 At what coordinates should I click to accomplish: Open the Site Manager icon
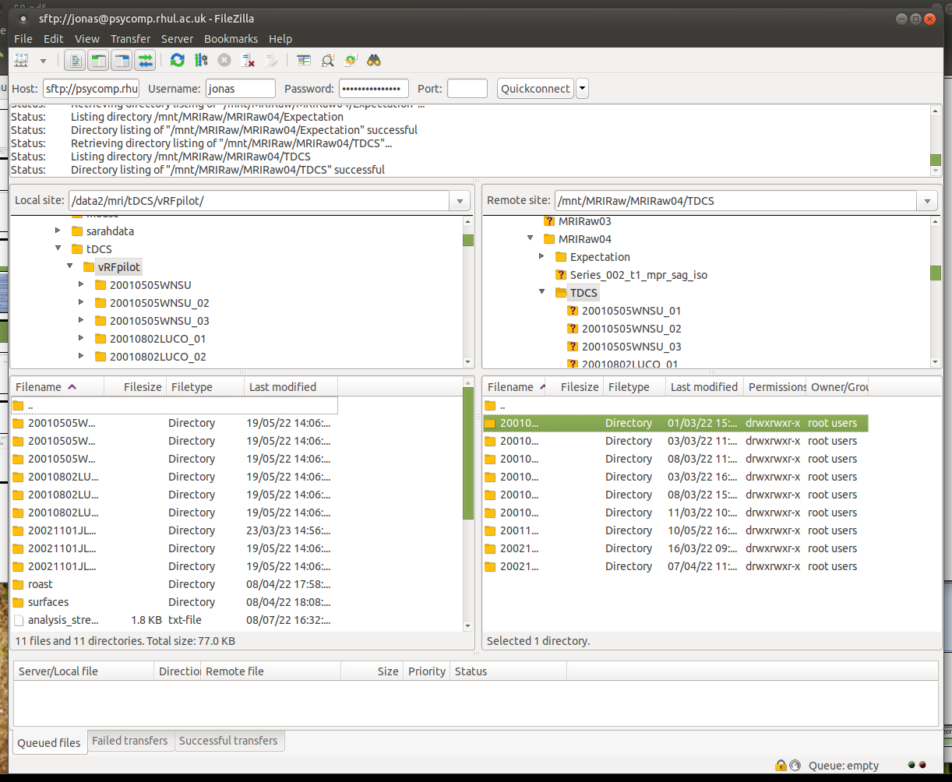(21, 60)
